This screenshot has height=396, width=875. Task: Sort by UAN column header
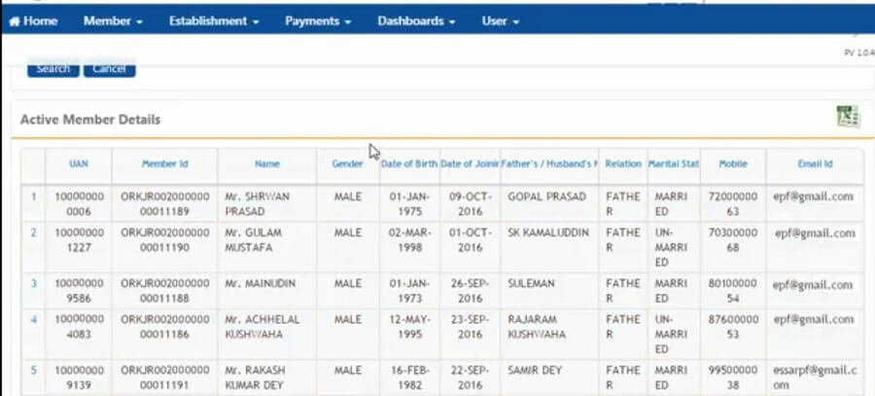pos(79,164)
